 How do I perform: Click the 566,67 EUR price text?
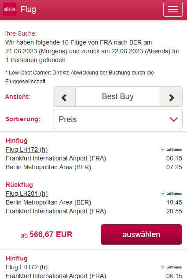pyautogui.click(x=51, y=234)
